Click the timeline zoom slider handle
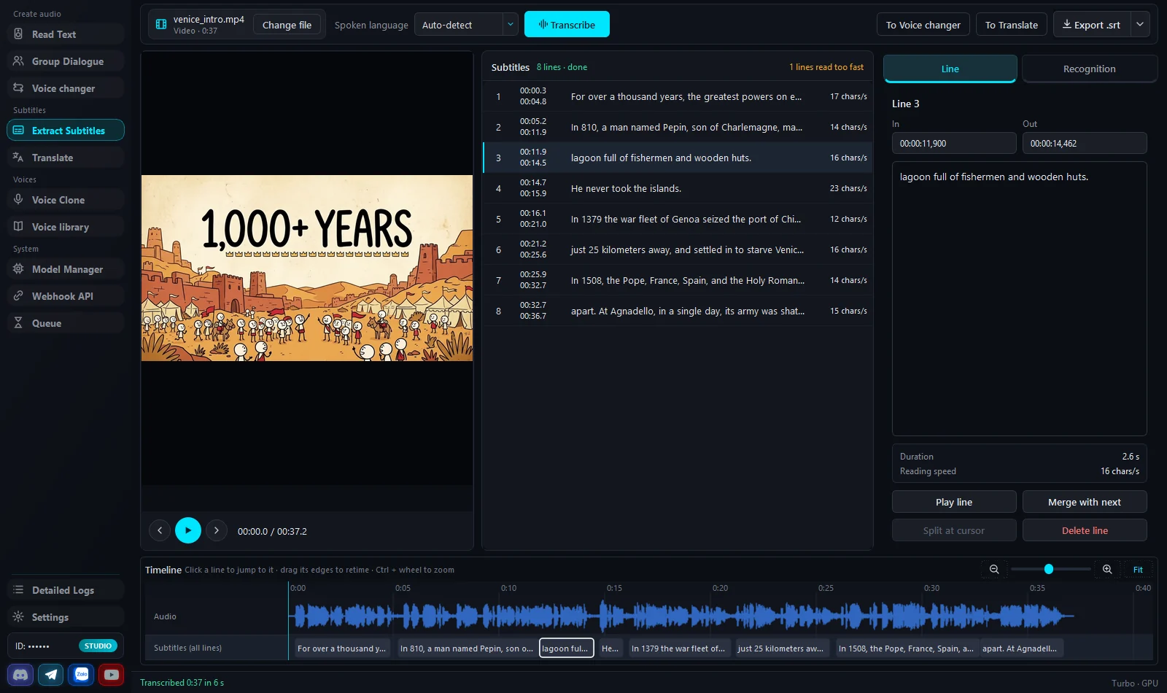1167x693 pixels. point(1049,569)
